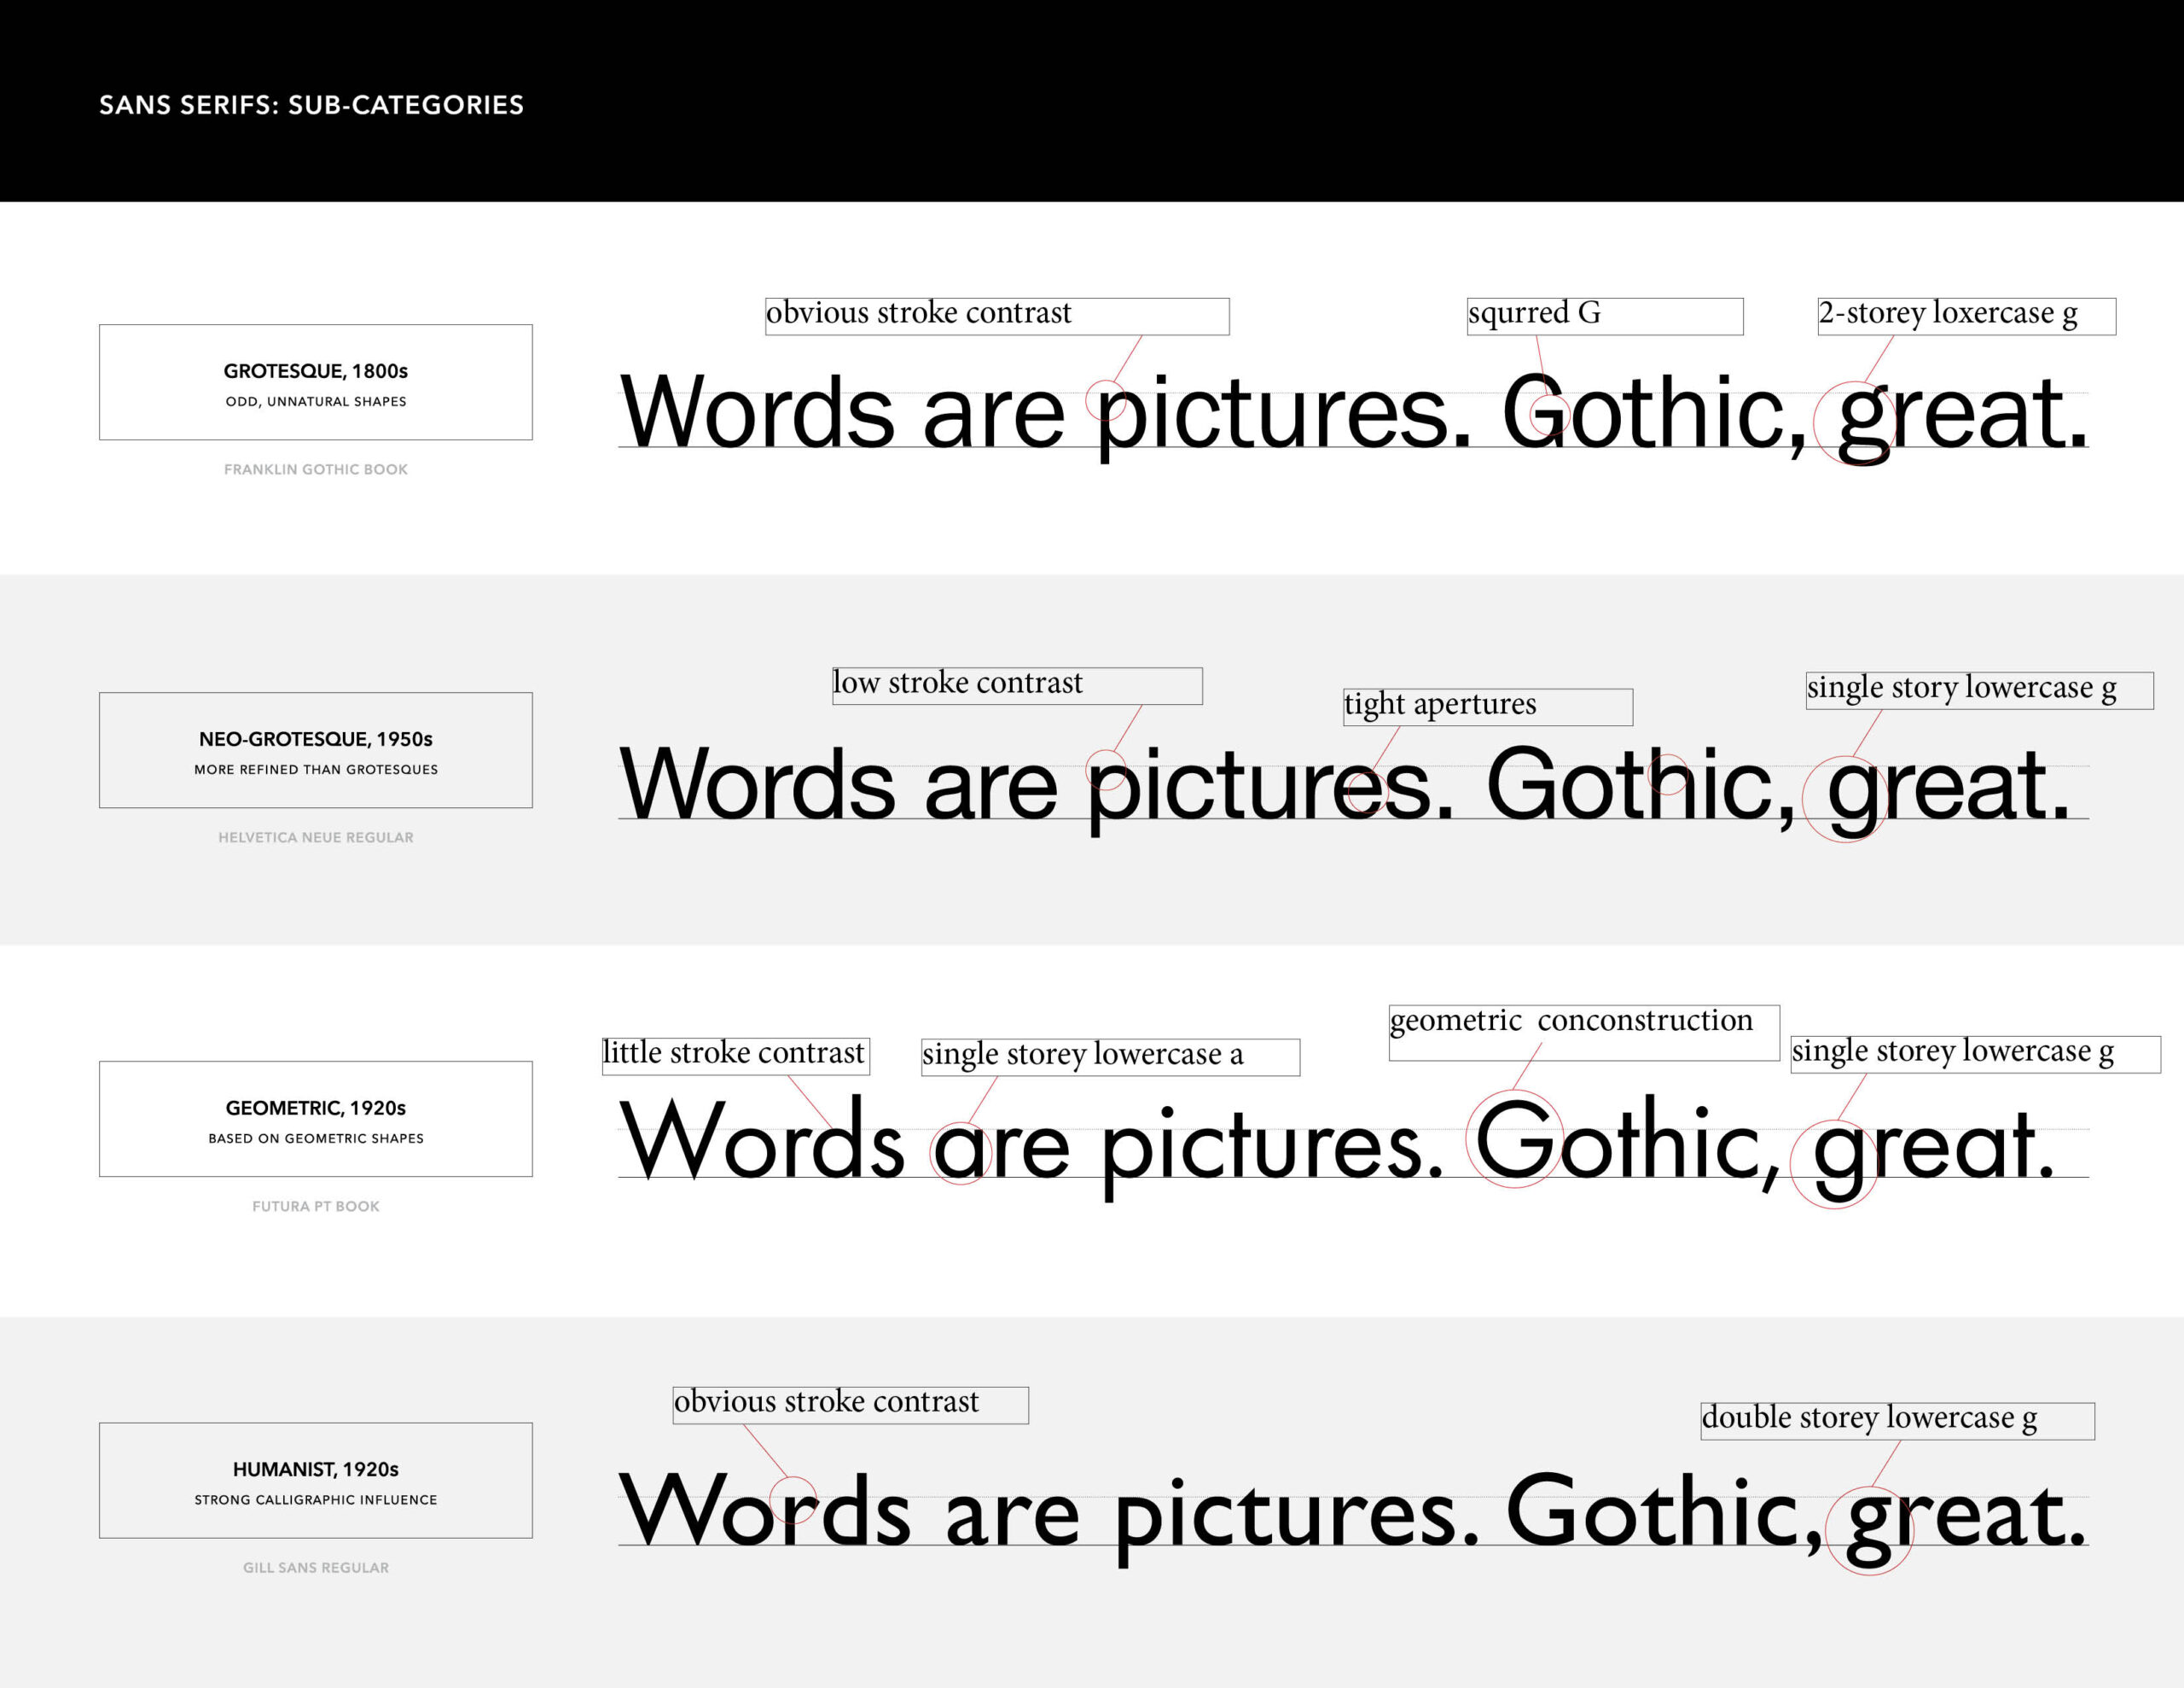Click the "geometric conconstruction" text box
2184x1688 pixels.
tap(1583, 1032)
